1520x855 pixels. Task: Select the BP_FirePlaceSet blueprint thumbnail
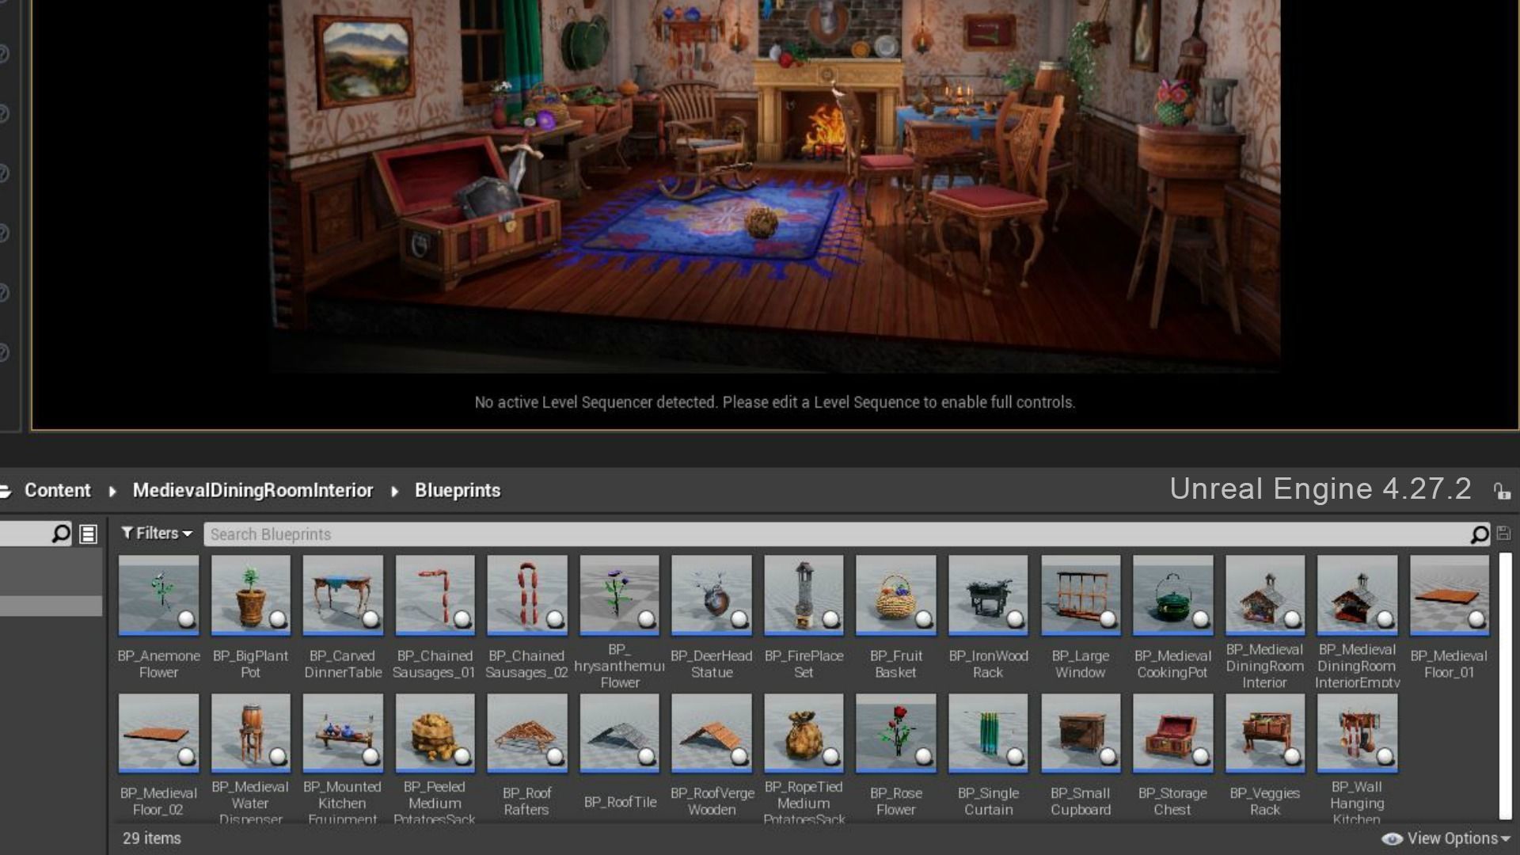click(804, 595)
